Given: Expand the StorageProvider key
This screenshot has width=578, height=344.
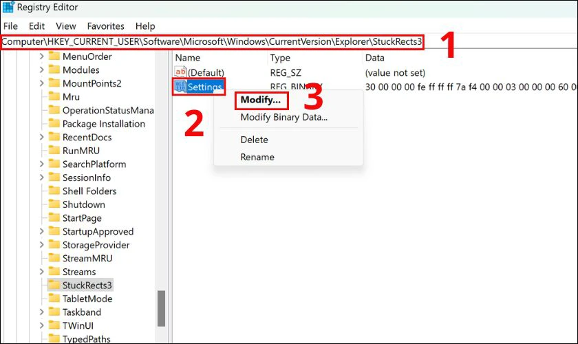Looking at the screenshot, I should coord(42,245).
